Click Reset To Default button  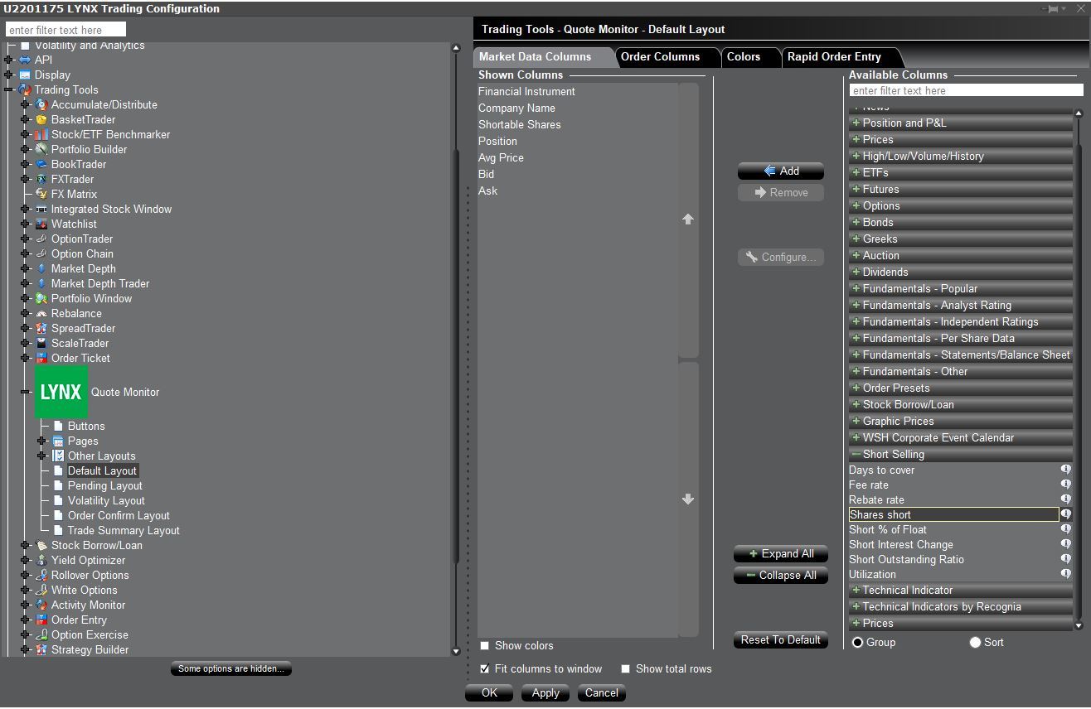click(x=781, y=640)
